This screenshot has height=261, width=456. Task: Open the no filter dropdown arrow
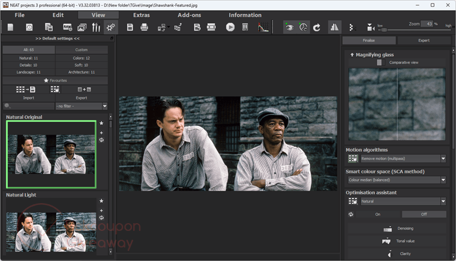coord(105,106)
